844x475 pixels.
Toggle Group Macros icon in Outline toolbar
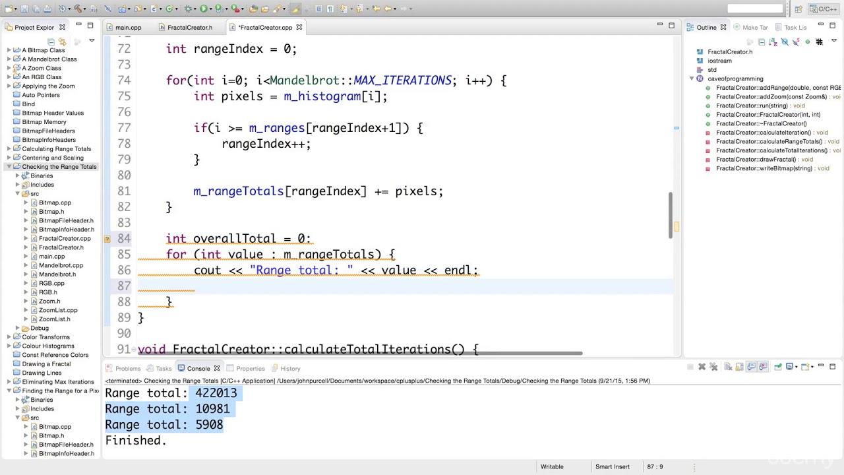tap(820, 42)
